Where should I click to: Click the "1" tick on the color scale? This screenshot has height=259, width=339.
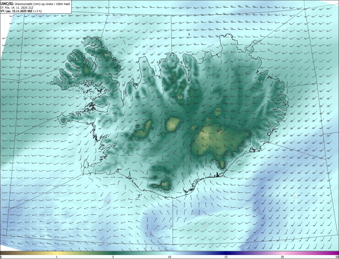point(57,257)
